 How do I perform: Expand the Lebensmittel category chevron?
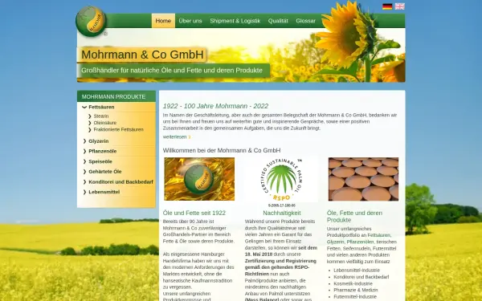tap(84, 193)
